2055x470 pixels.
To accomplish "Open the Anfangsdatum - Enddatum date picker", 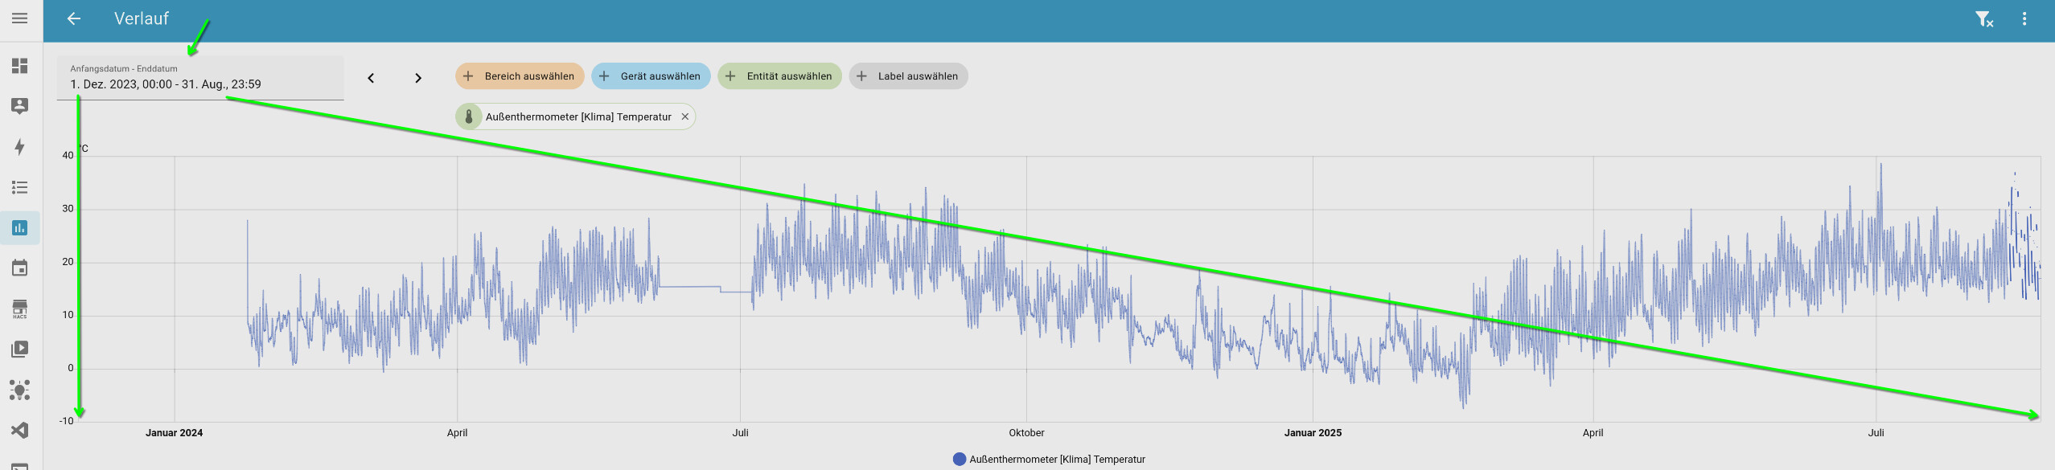I will coord(199,78).
